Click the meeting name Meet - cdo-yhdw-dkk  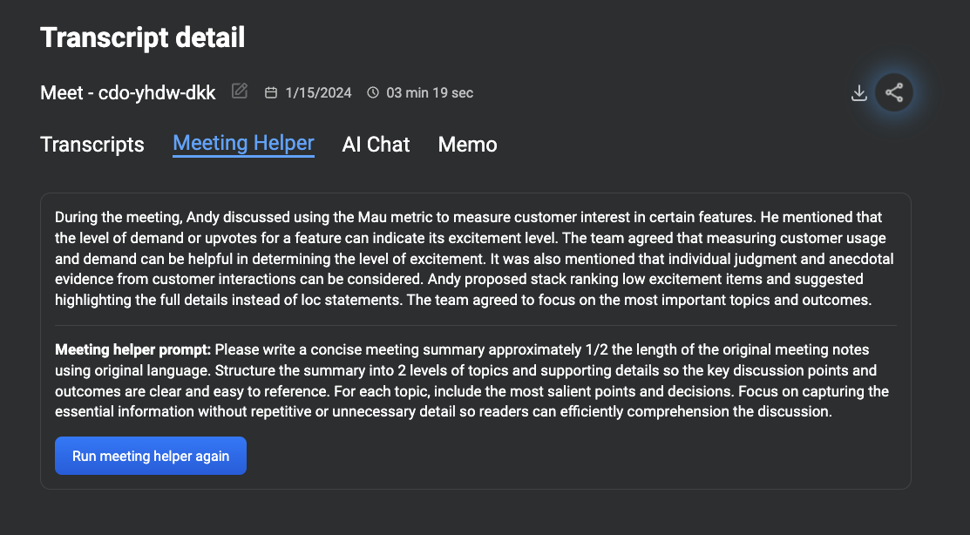128,92
